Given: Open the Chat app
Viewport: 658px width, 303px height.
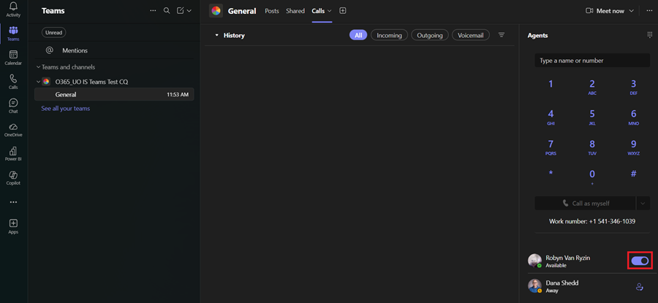Looking at the screenshot, I should point(13,106).
